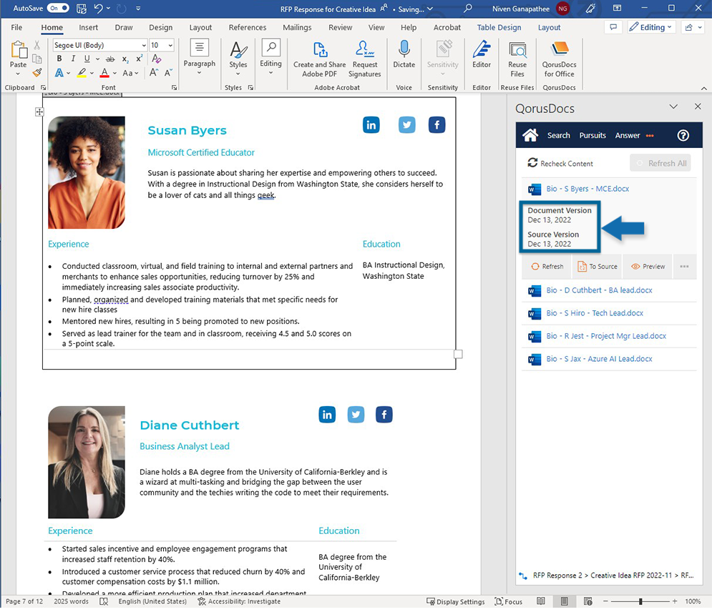Screen dimensions: 712x612
Task: Click the Refresh All button
Action: [x=660, y=163]
